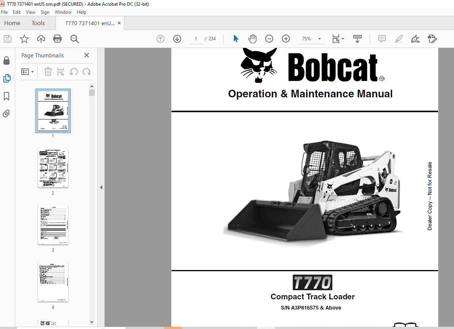This screenshot has height=329, width=454.
Task: Go to next page arrow
Action: 177,39
